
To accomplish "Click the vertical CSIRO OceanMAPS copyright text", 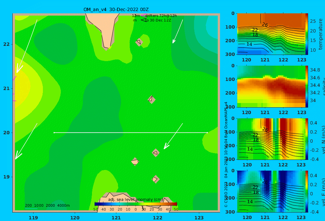I will [226, 154].
